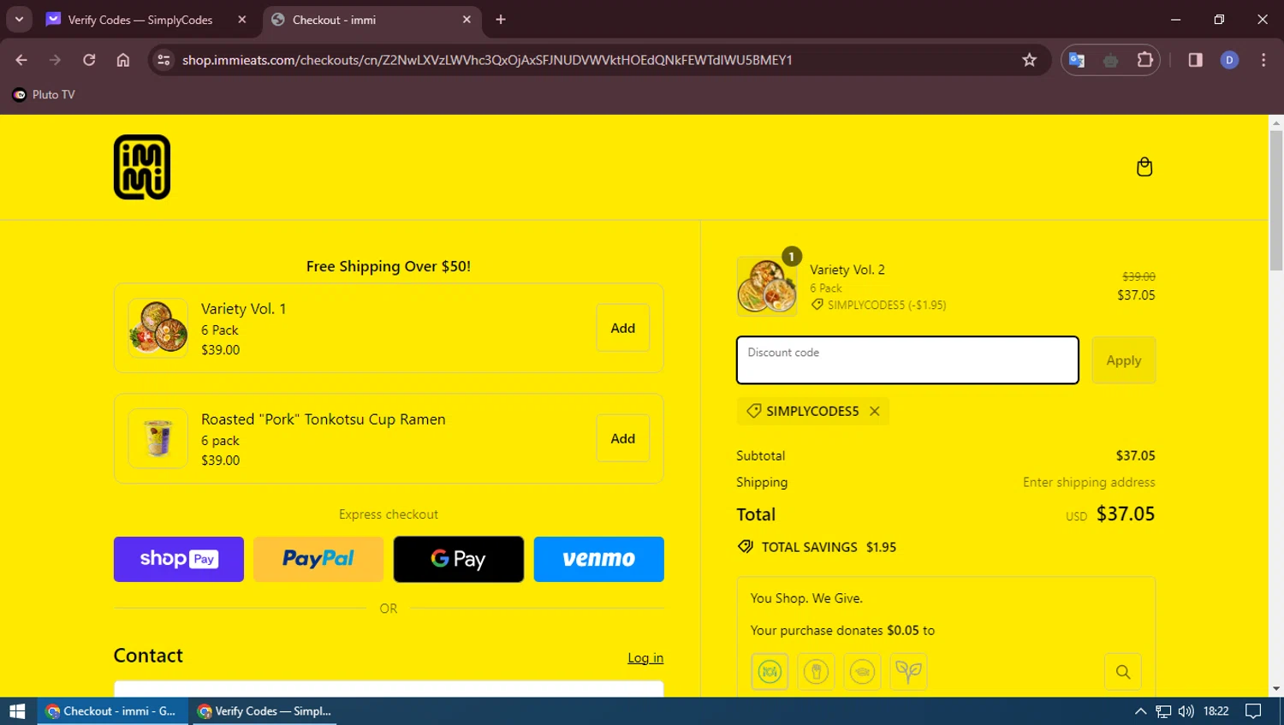This screenshot has width=1284, height=725.
Task: Open the Pluto TV bookmark
Action: (44, 95)
